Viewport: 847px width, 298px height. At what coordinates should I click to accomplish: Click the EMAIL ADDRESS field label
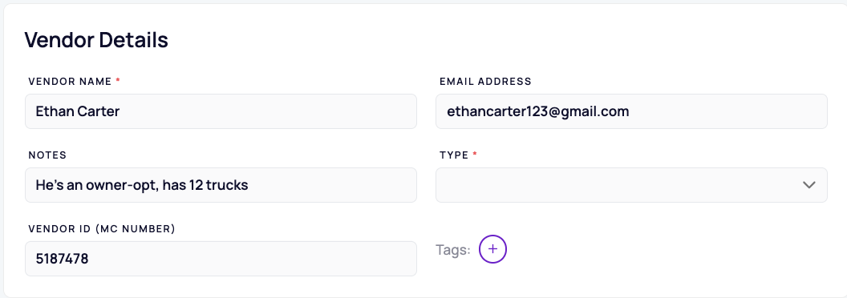coord(485,82)
